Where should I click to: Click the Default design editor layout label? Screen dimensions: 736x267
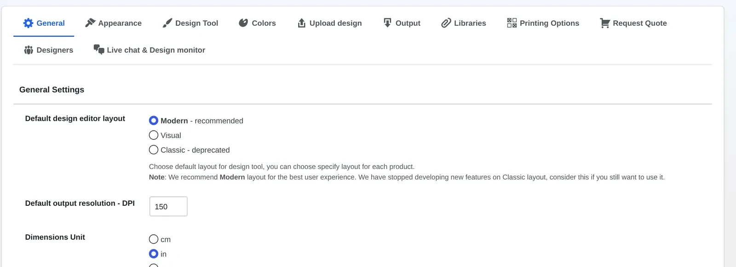[75, 118]
